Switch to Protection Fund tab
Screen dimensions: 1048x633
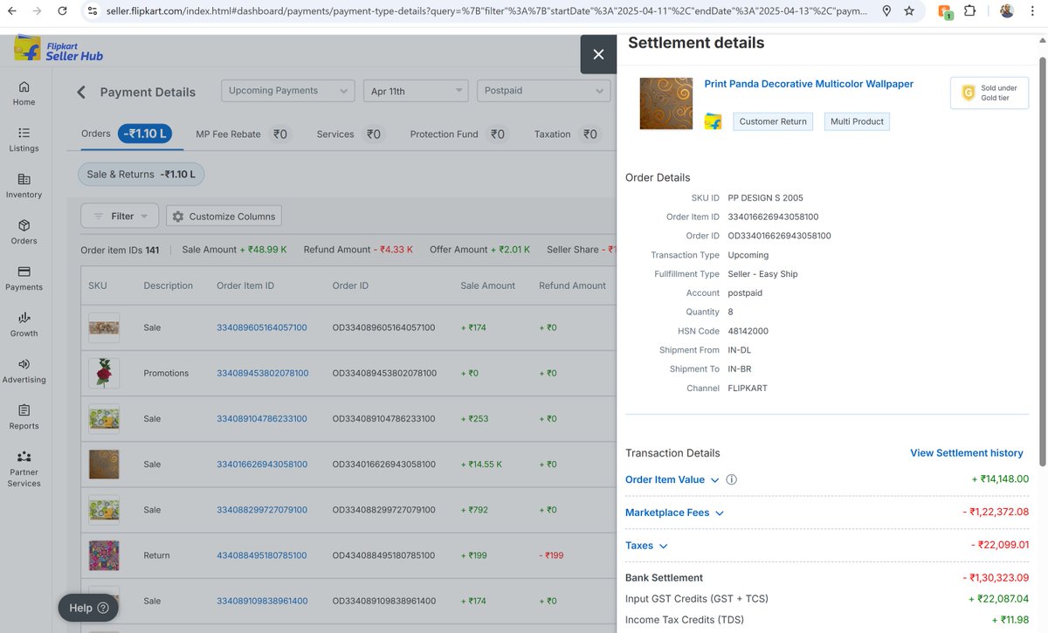point(458,134)
